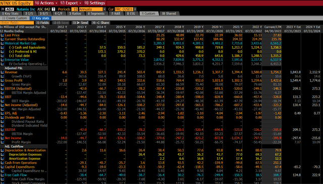Click chart icon beside red Net income row
The image size is (323, 184).
click(x=2, y=138)
